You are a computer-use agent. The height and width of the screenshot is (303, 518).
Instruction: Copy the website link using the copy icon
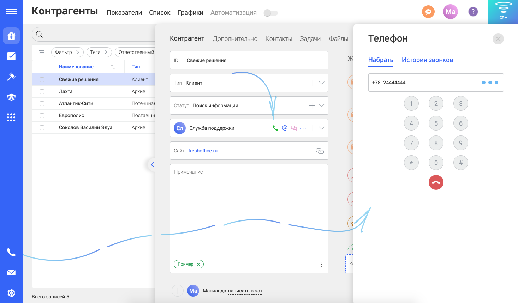pos(320,151)
